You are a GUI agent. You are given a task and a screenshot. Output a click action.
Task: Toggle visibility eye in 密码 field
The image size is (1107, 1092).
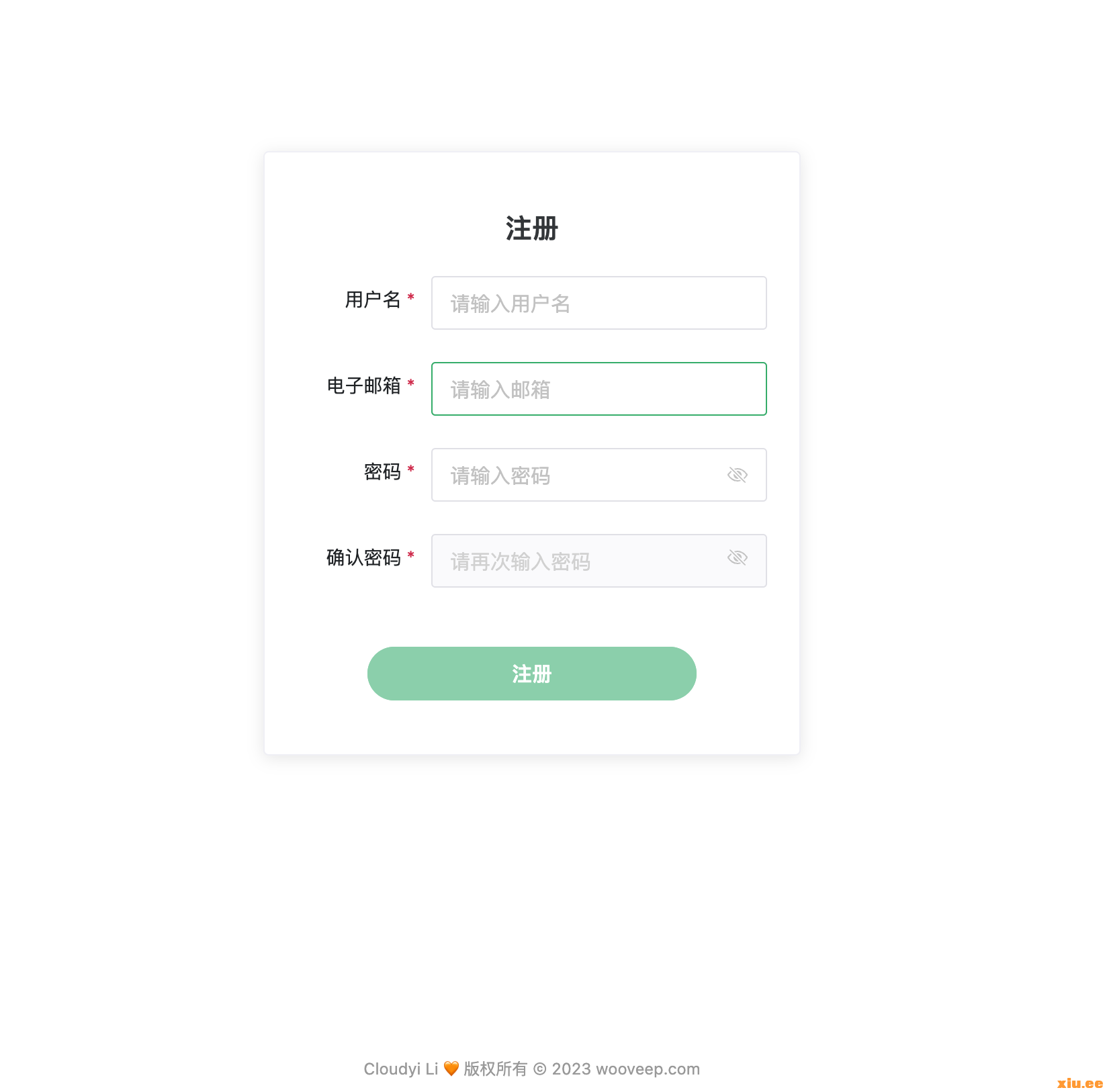tap(737, 475)
